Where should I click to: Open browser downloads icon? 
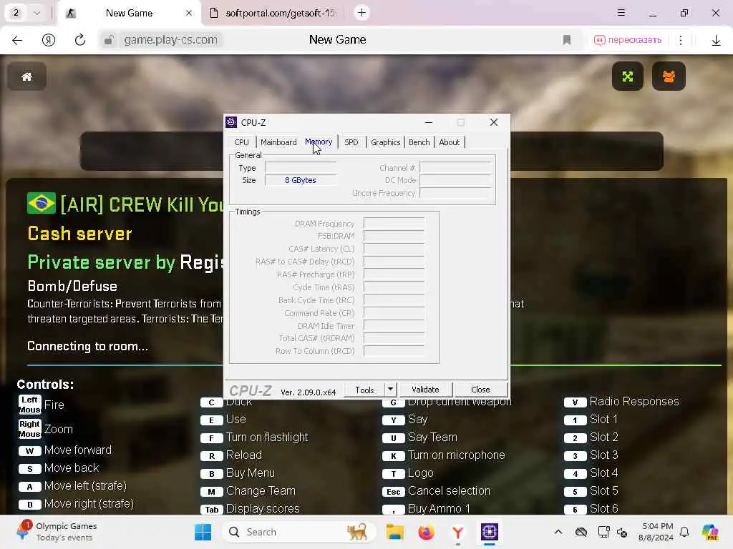pos(716,41)
